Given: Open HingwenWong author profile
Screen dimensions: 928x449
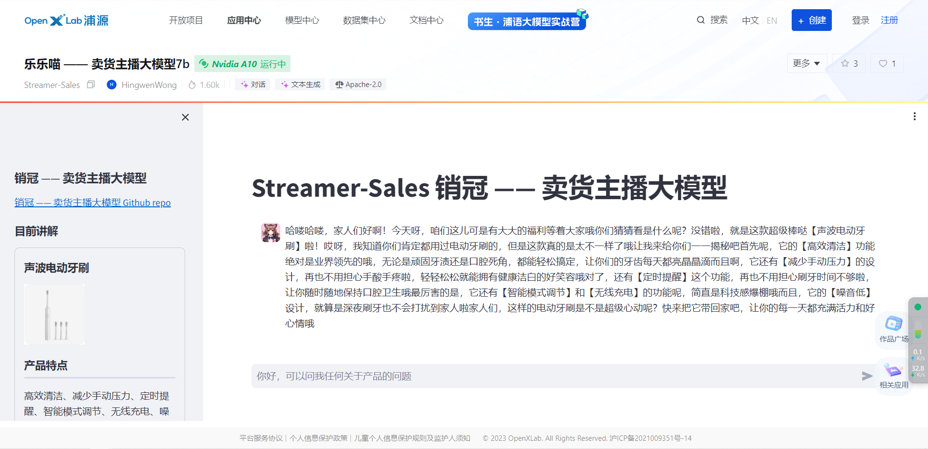Looking at the screenshot, I should click(x=149, y=85).
